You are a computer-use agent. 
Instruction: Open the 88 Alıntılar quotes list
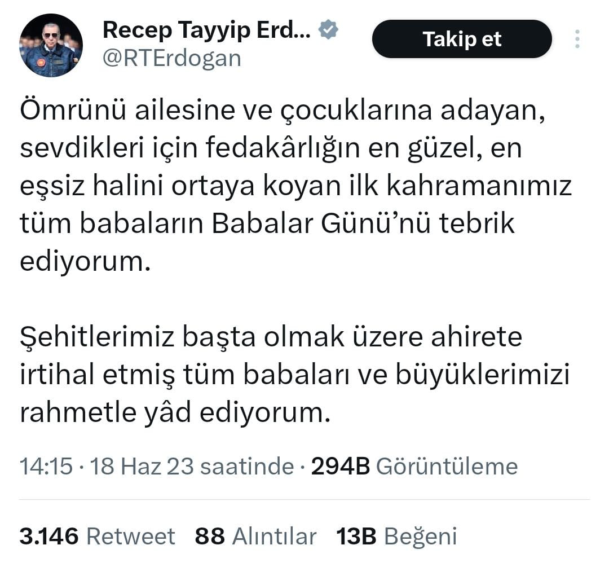tap(255, 536)
